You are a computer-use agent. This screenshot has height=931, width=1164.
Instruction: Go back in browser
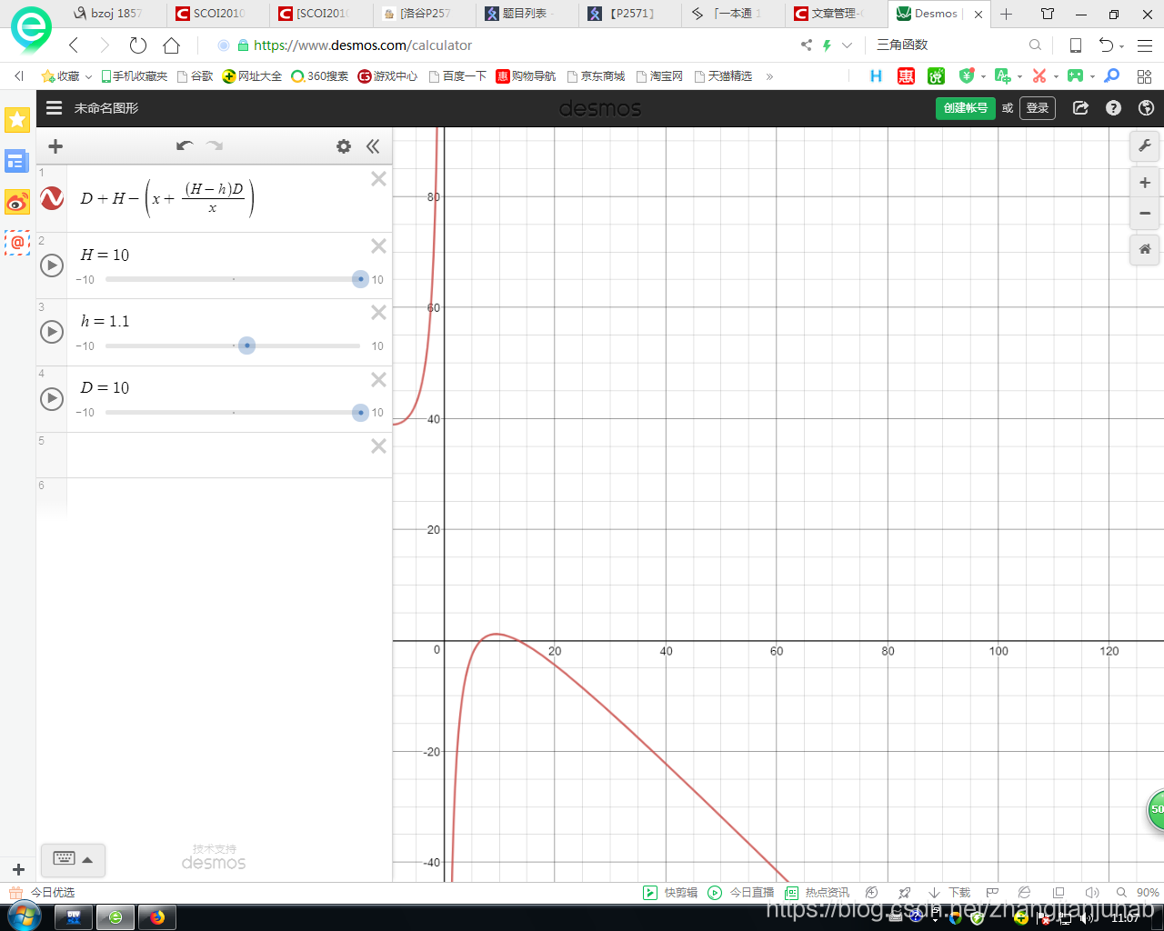[x=74, y=45]
